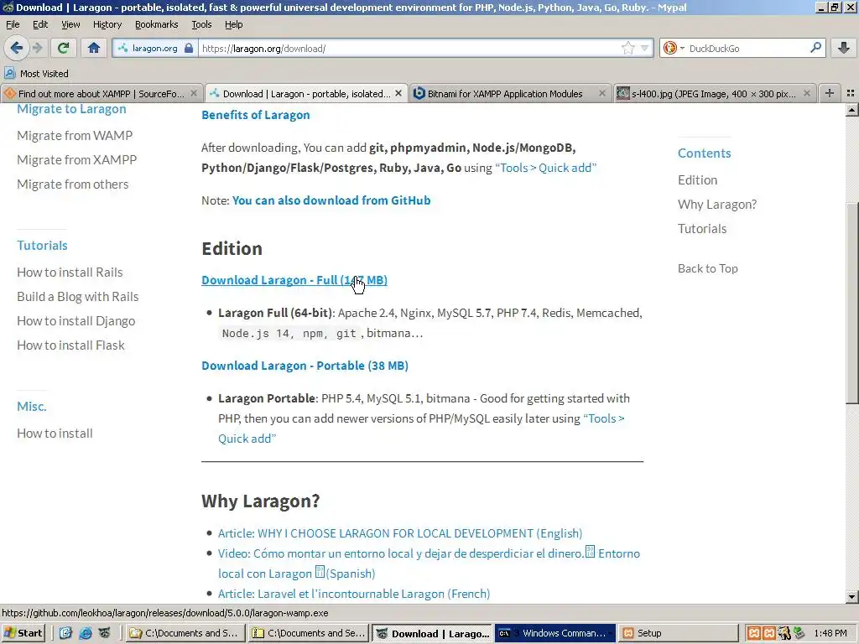Image resolution: width=859 pixels, height=644 pixels.
Task: Open Migrate from others sidebar link
Action: coord(73,184)
